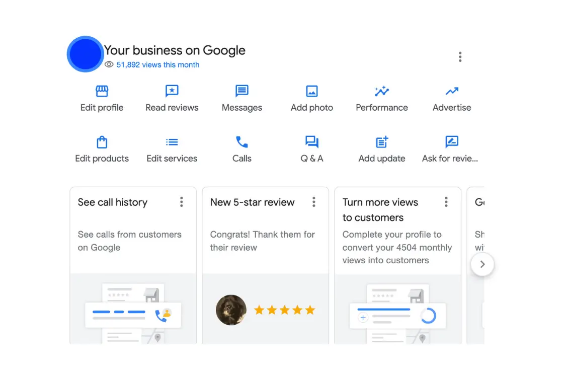Open Edit products shopping bag icon
This screenshot has height=376, width=564.
pyautogui.click(x=102, y=142)
